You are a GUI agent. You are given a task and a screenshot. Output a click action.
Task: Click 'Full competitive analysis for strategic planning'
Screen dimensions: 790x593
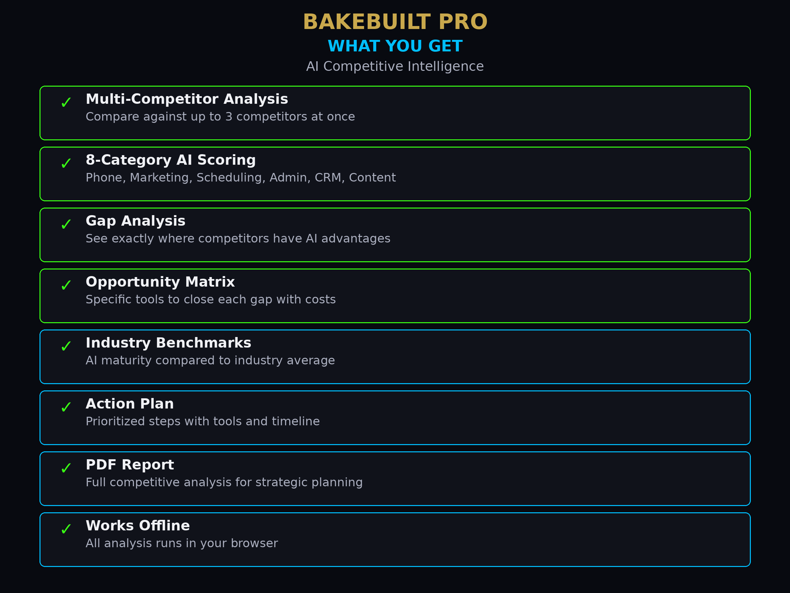point(224,483)
